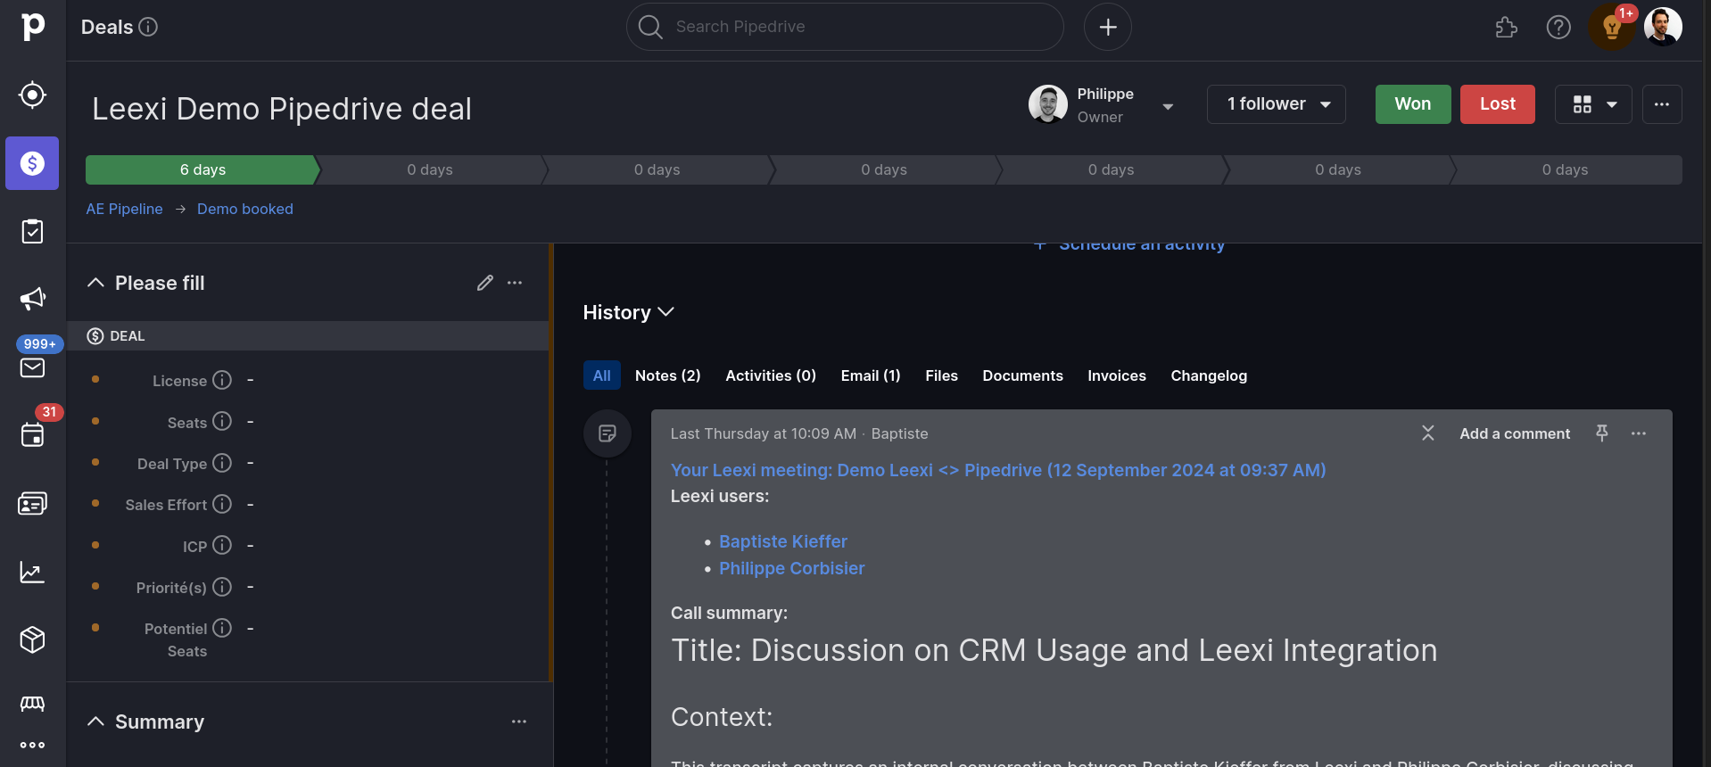1711x767 pixels.
Task: Open deal more-actions ellipsis button
Action: pos(1662,104)
